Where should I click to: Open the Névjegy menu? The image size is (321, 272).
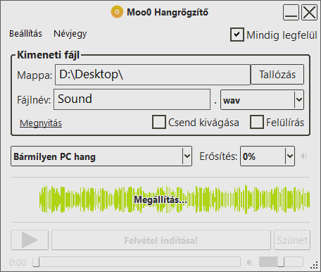click(x=70, y=34)
